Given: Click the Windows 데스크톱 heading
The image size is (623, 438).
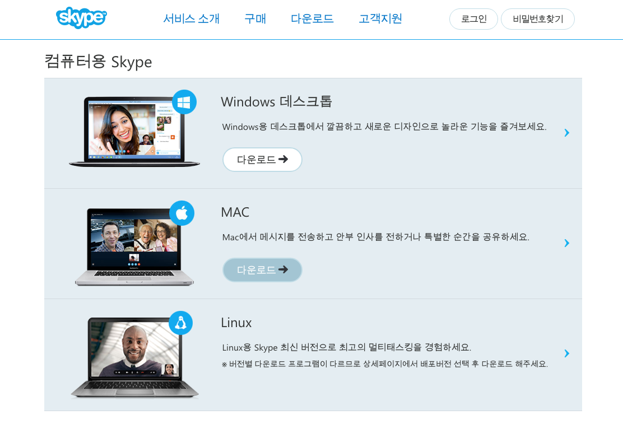Looking at the screenshot, I should coord(277,101).
